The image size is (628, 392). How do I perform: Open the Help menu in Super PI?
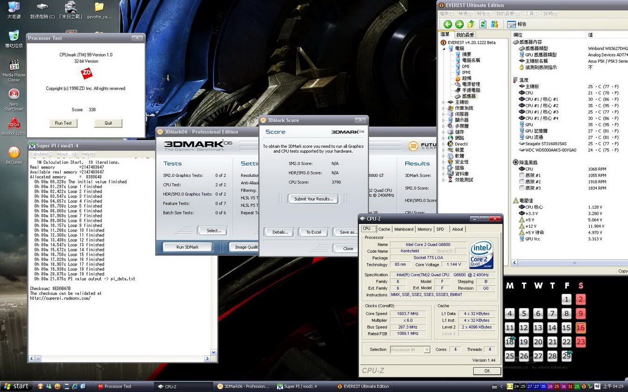(89, 154)
